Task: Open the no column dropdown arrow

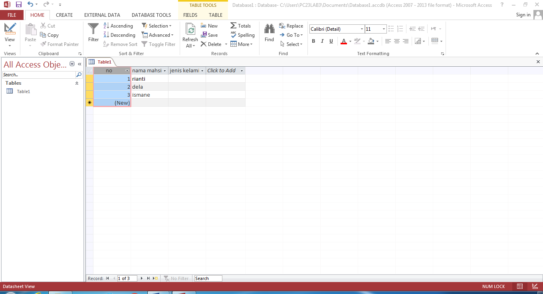Action: (127, 71)
